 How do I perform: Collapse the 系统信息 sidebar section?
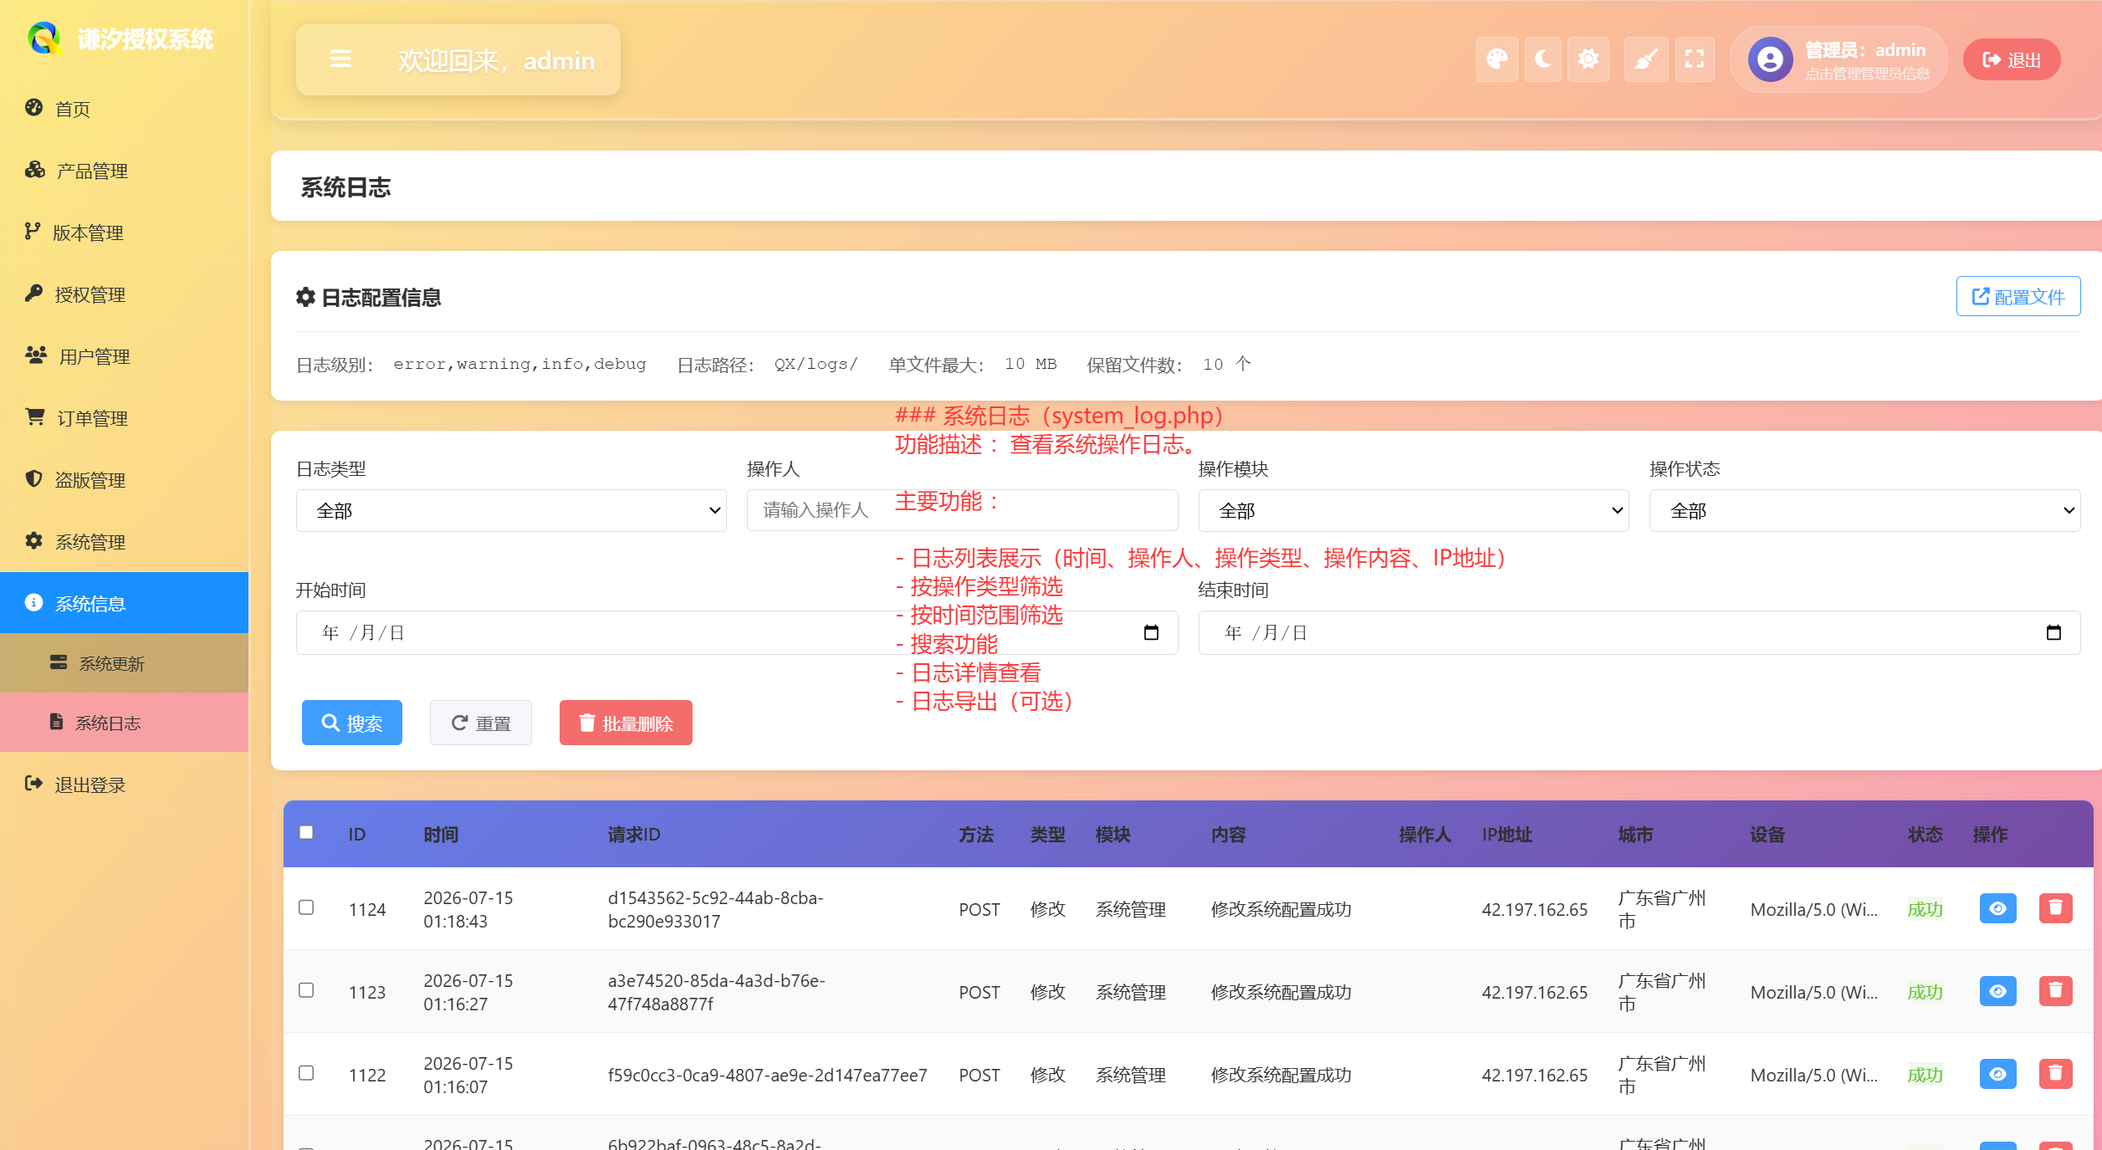[x=124, y=603]
